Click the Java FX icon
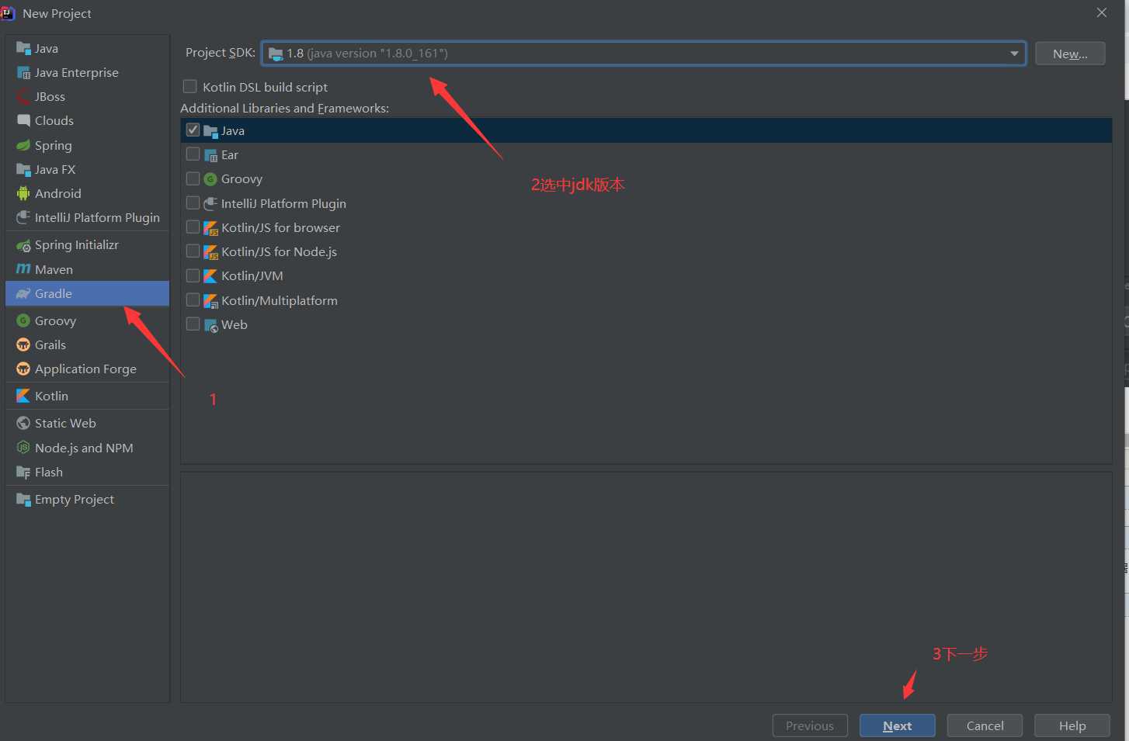Viewport: 1129px width, 741px height. [x=23, y=170]
